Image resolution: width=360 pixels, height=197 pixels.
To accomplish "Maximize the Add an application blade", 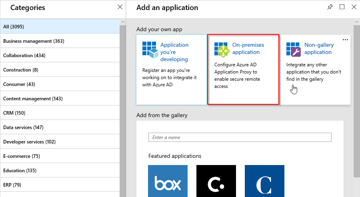I will tap(342, 7).
